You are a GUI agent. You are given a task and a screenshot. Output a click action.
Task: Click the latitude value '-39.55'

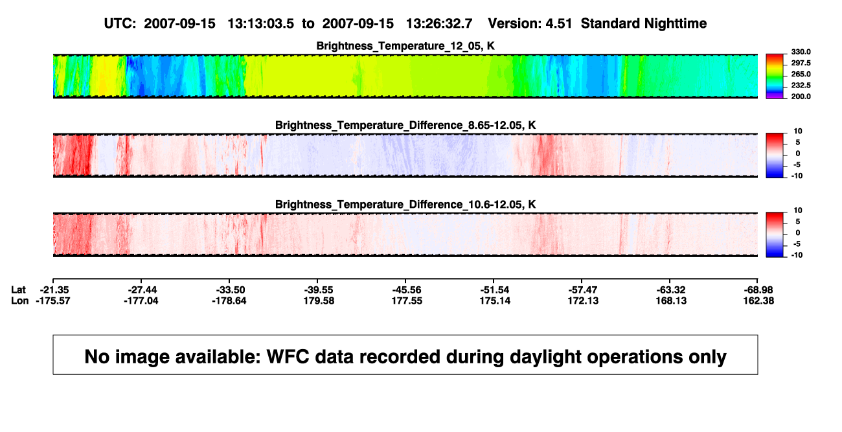coord(319,290)
